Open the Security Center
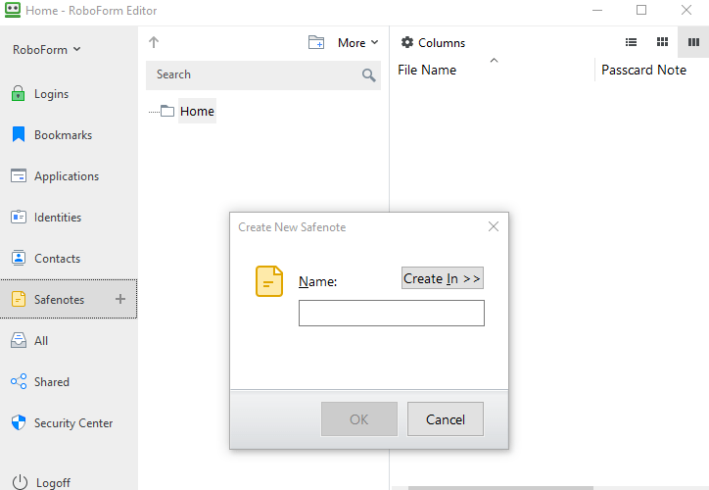This screenshot has width=709, height=490. 73,423
